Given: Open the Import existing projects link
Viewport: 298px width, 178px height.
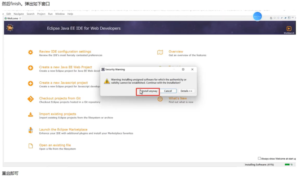Looking at the screenshot, I should (57, 114).
